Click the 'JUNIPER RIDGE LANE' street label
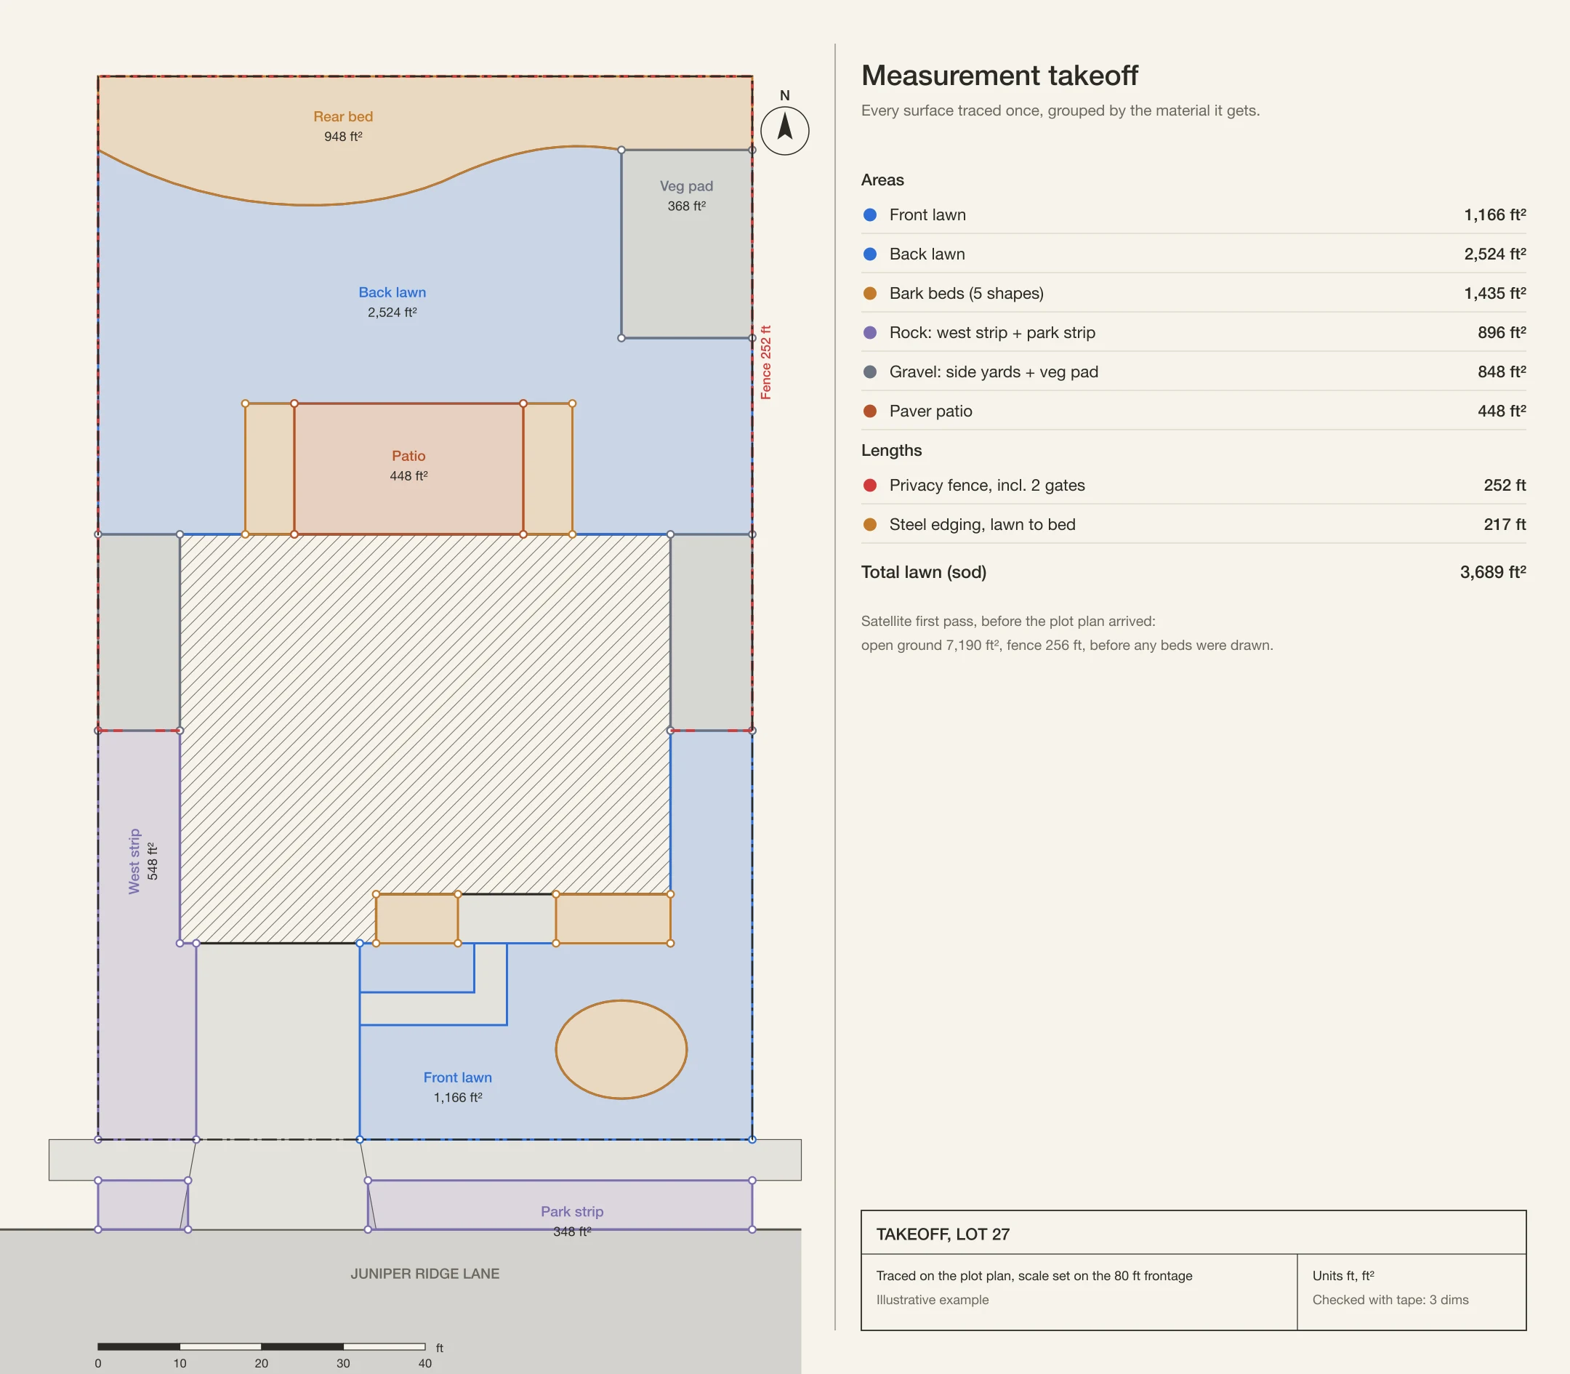Viewport: 1570px width, 1374px height. coord(424,1274)
